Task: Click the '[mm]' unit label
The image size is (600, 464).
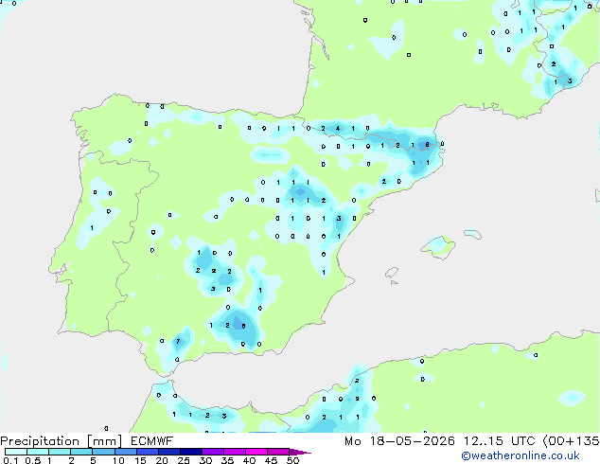Action: pyautogui.click(x=104, y=441)
